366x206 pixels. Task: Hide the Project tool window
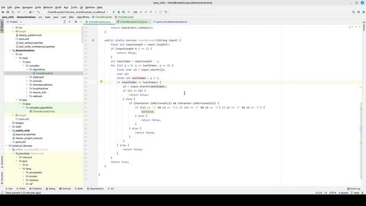coord(81,22)
